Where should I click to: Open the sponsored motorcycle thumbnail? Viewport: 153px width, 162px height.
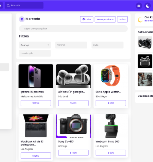145,42
